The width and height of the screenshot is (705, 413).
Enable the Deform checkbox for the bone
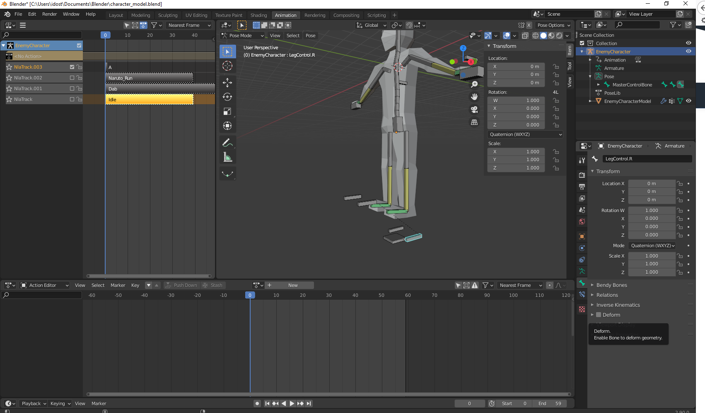click(599, 315)
